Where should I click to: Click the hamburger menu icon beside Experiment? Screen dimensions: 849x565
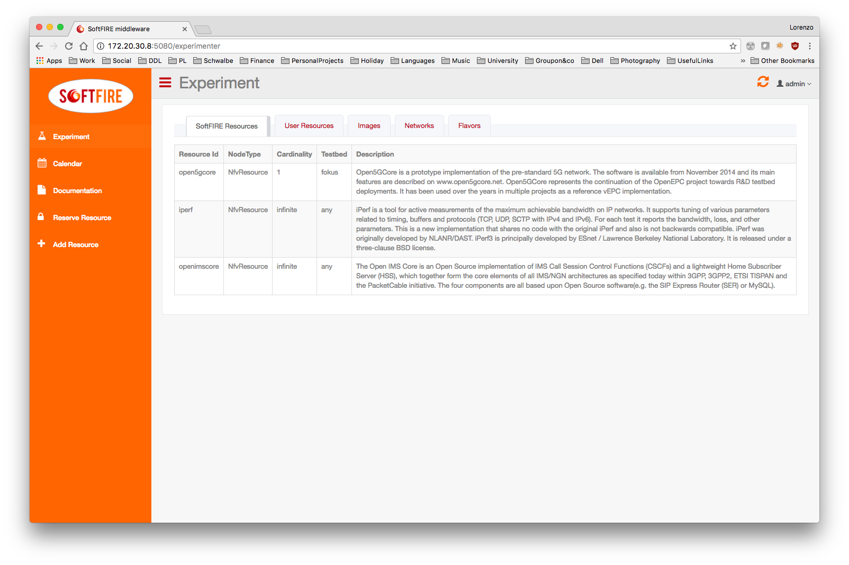[165, 83]
